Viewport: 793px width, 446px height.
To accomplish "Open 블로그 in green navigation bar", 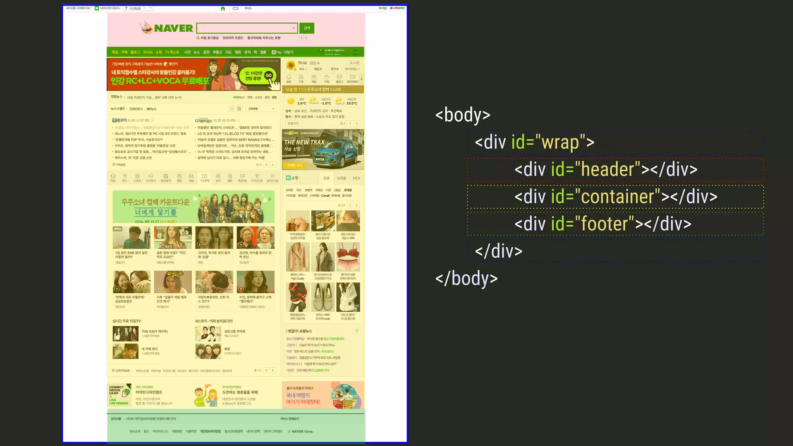I will (x=135, y=52).
